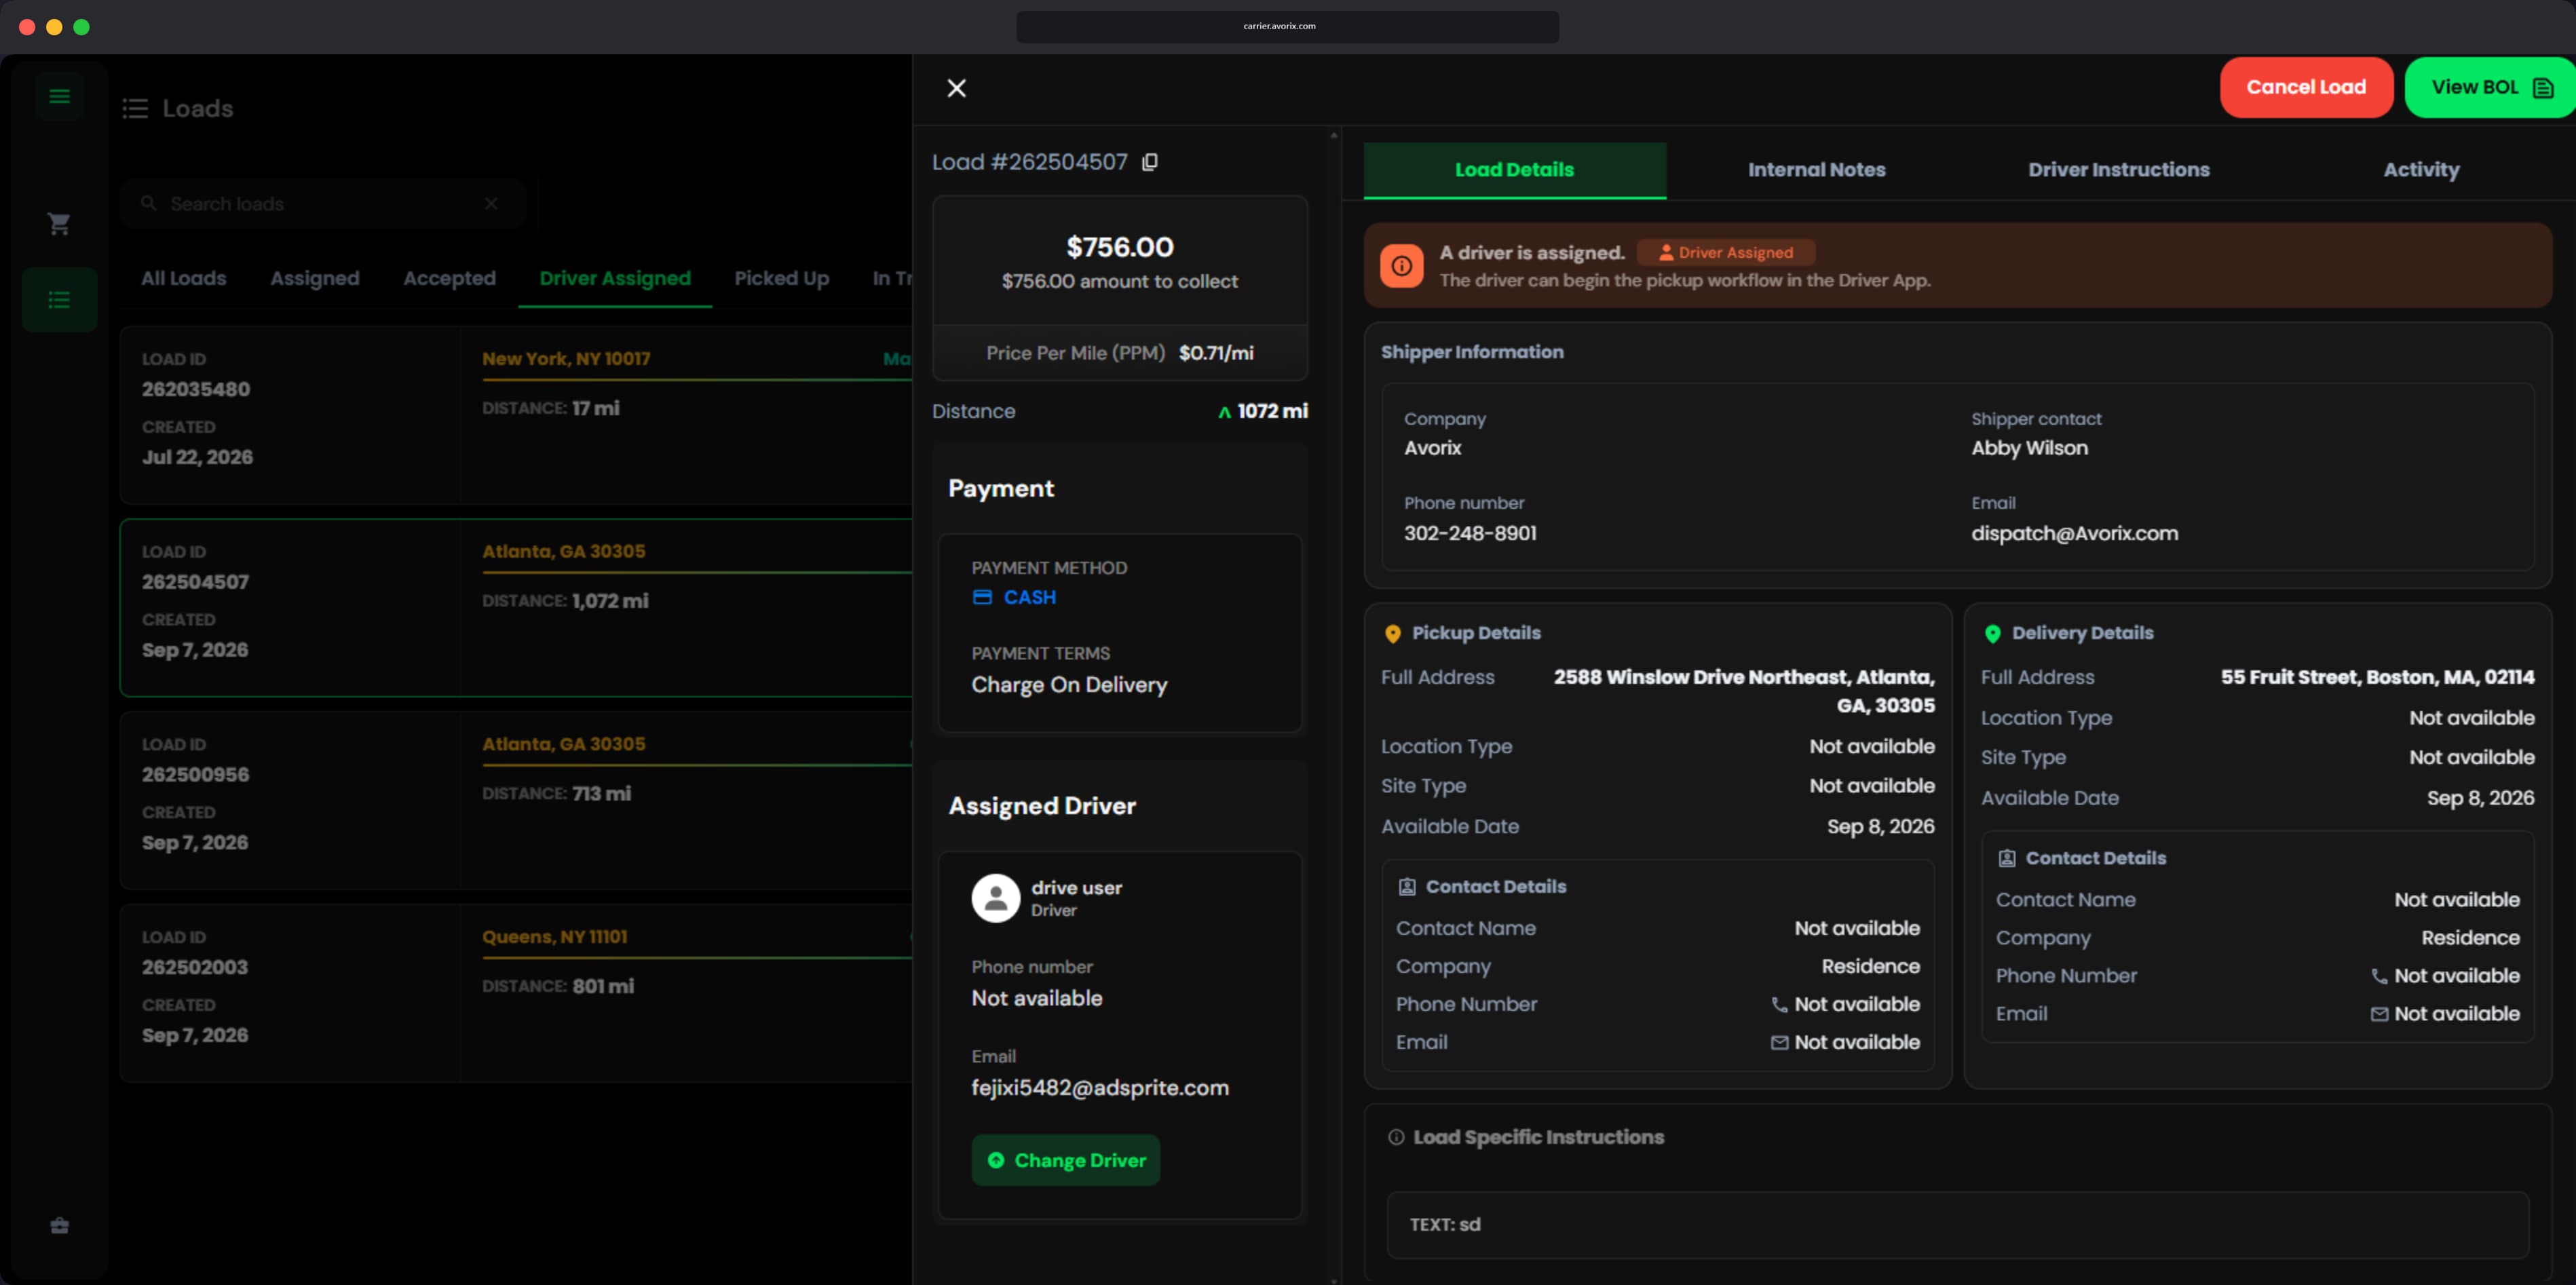
Task: Click the Delivery Details location pin
Action: 1992,633
